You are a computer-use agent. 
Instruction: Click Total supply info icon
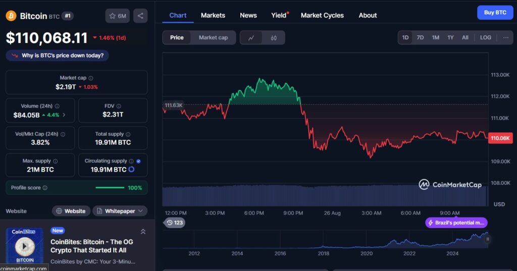[x=128, y=134]
